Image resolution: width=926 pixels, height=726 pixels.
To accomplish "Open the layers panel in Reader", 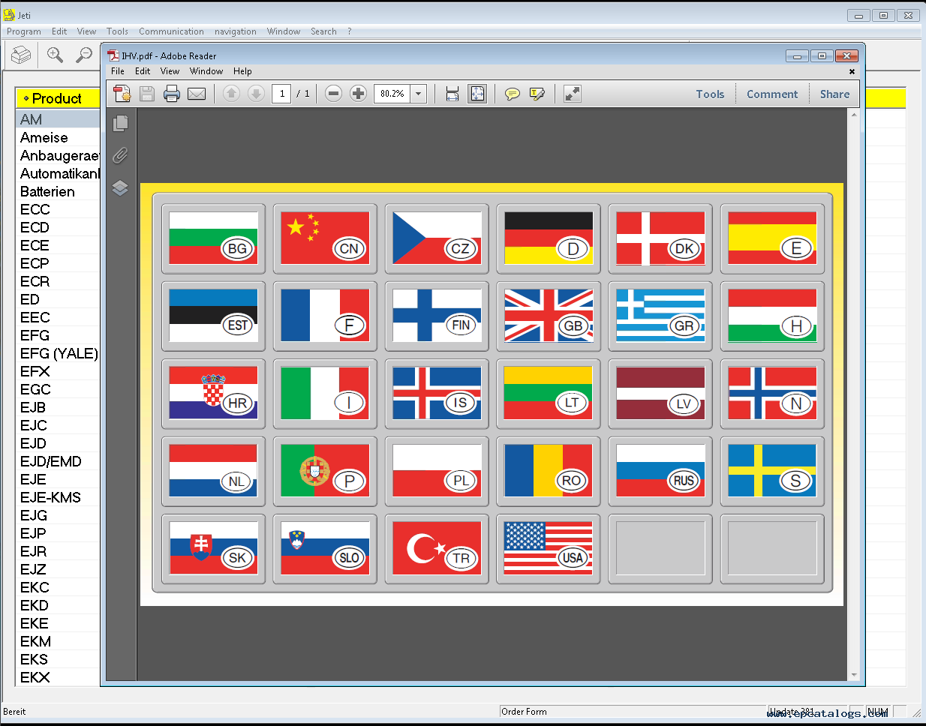I will point(120,187).
